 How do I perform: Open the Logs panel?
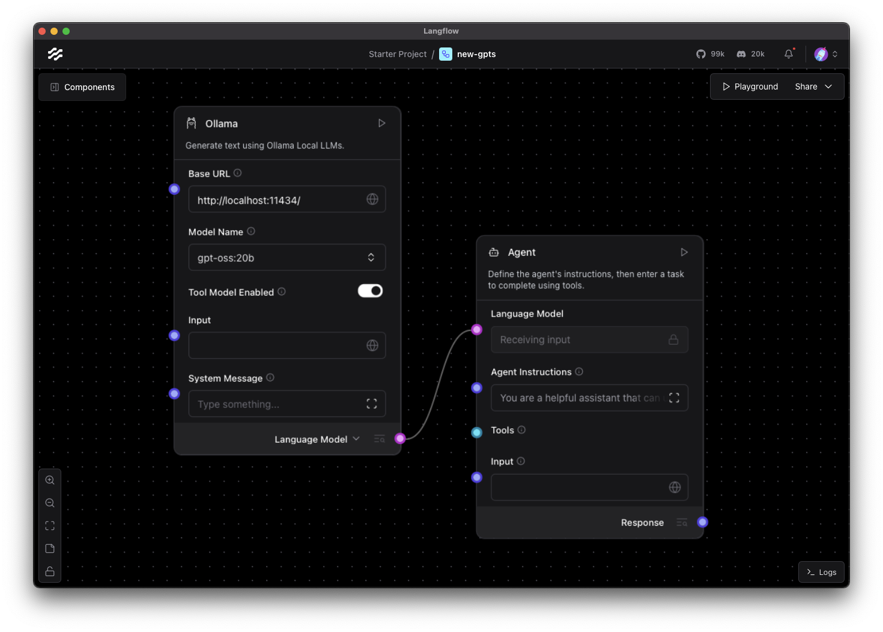click(x=821, y=571)
